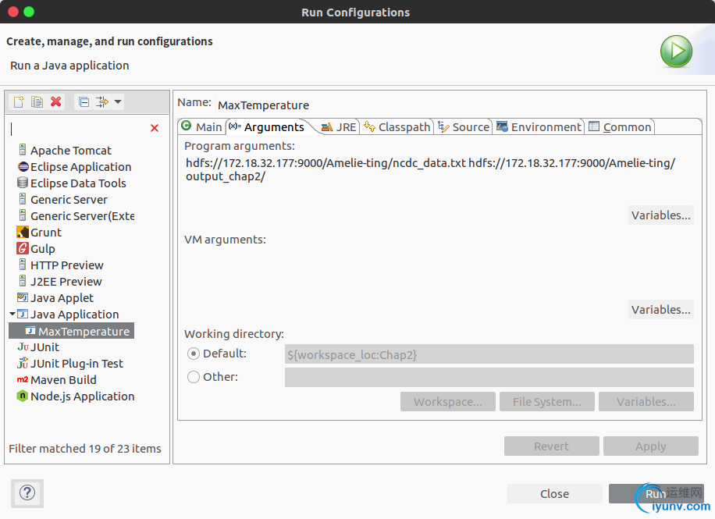Select the Other working directory radio
Image resolution: width=715 pixels, height=519 pixels.
tap(194, 377)
